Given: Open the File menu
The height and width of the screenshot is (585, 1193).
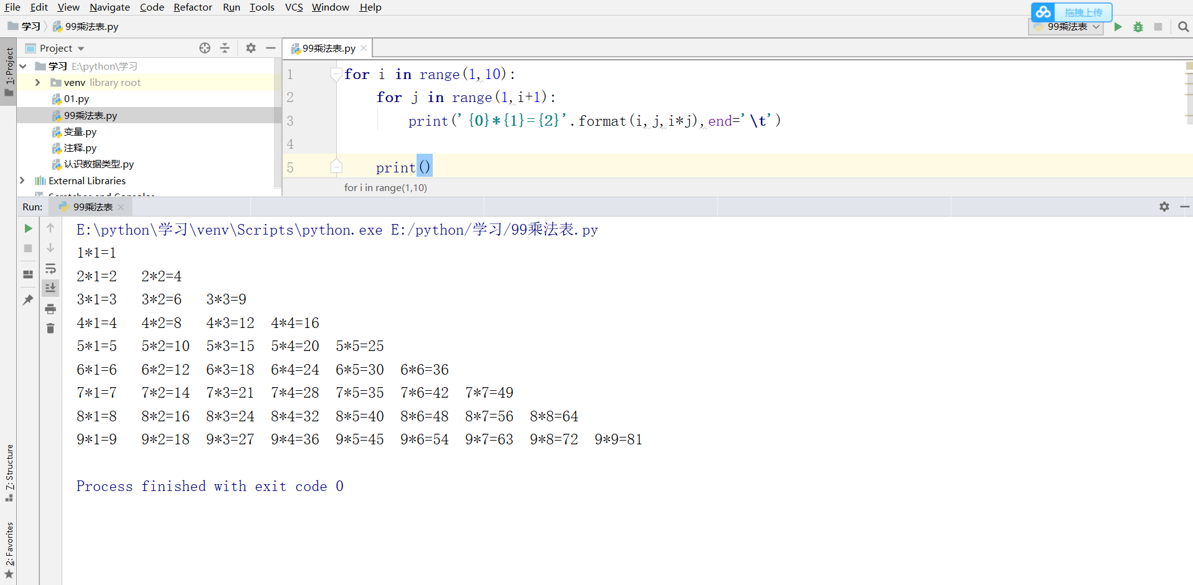Looking at the screenshot, I should [12, 7].
